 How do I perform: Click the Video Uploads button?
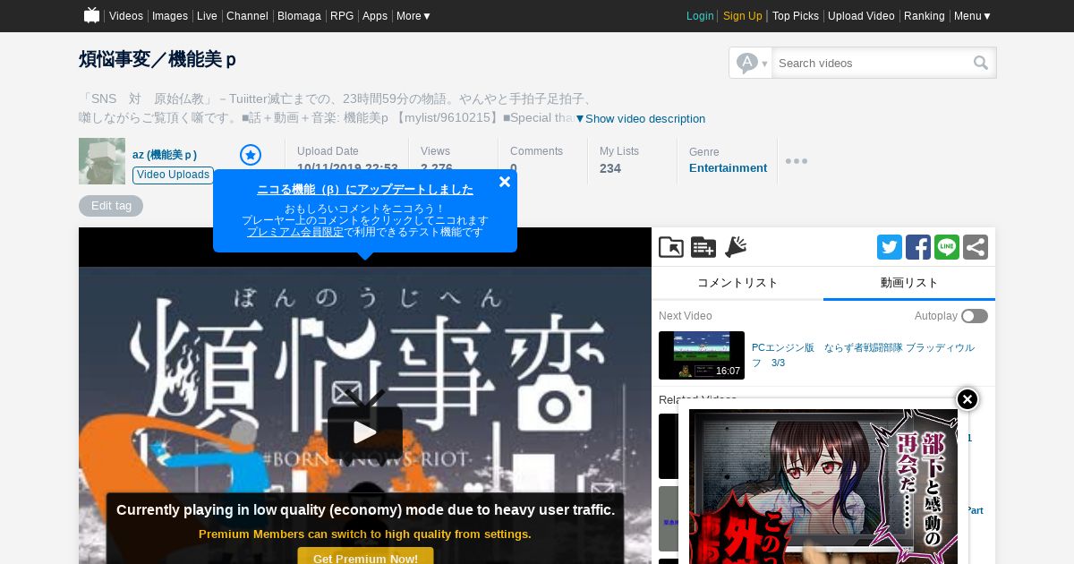click(x=173, y=175)
